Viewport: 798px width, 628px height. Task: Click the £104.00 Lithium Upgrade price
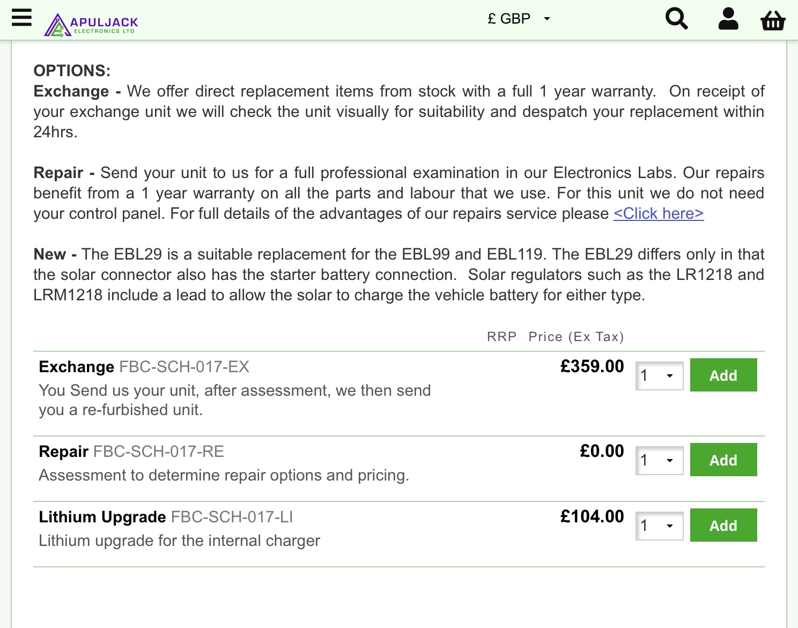[592, 516]
